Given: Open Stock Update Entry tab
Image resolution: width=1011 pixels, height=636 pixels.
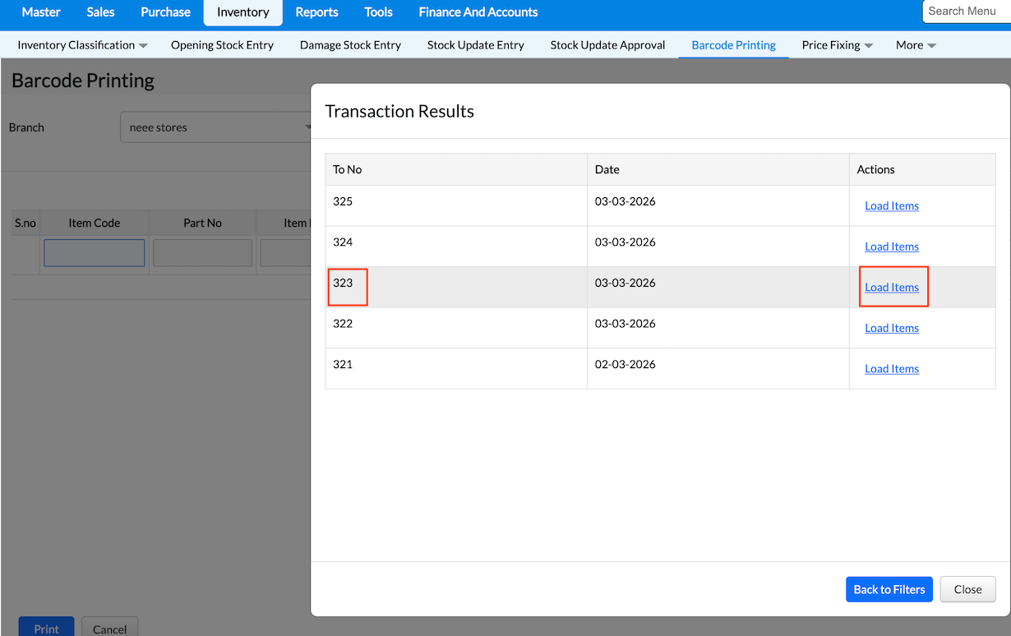Looking at the screenshot, I should click(476, 45).
